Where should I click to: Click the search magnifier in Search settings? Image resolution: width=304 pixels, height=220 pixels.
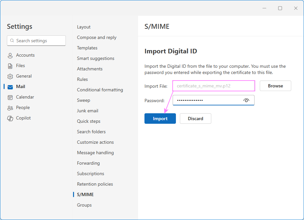pos(12,41)
